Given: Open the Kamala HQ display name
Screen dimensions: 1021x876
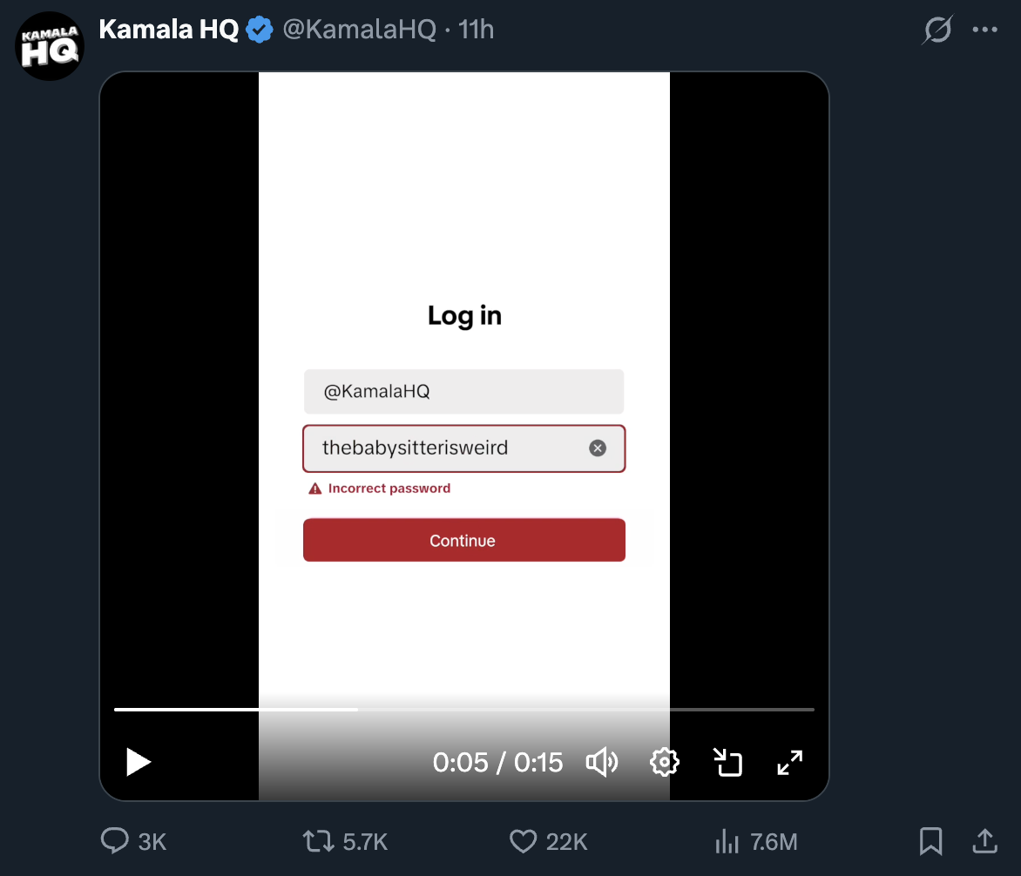Looking at the screenshot, I should [169, 30].
